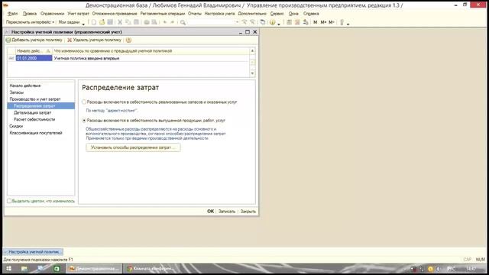Viewport: 489px width, 275px height.
Task: Open the search field dropdown arrow
Action: pyautogui.click(x=237, y=22)
